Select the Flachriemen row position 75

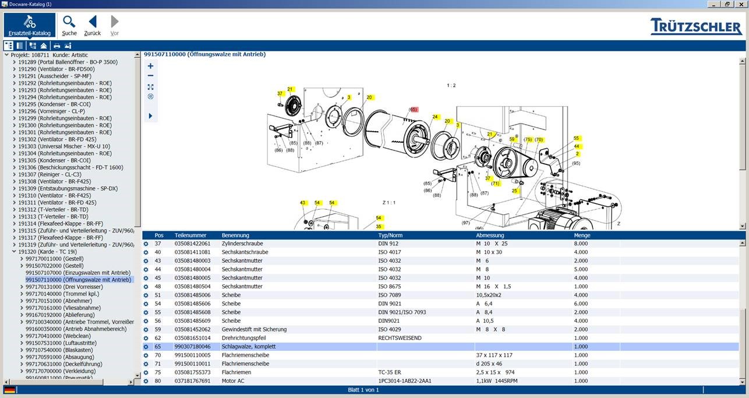(x=349, y=372)
